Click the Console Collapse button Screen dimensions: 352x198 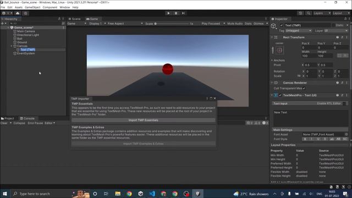click(19, 123)
